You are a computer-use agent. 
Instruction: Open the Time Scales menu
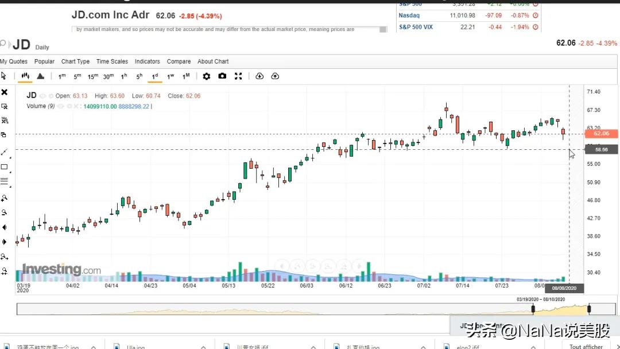coord(112,61)
